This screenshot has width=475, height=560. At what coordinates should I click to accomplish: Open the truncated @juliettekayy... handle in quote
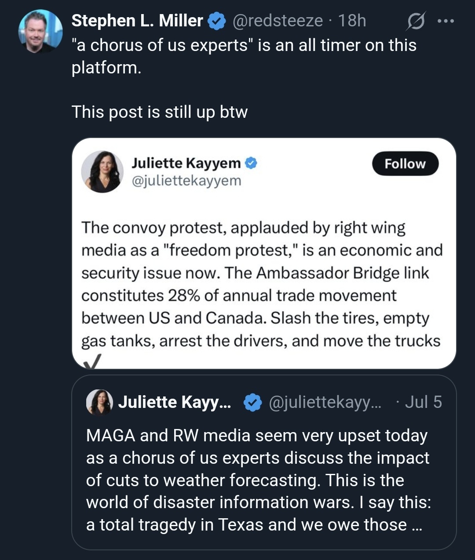(325, 403)
